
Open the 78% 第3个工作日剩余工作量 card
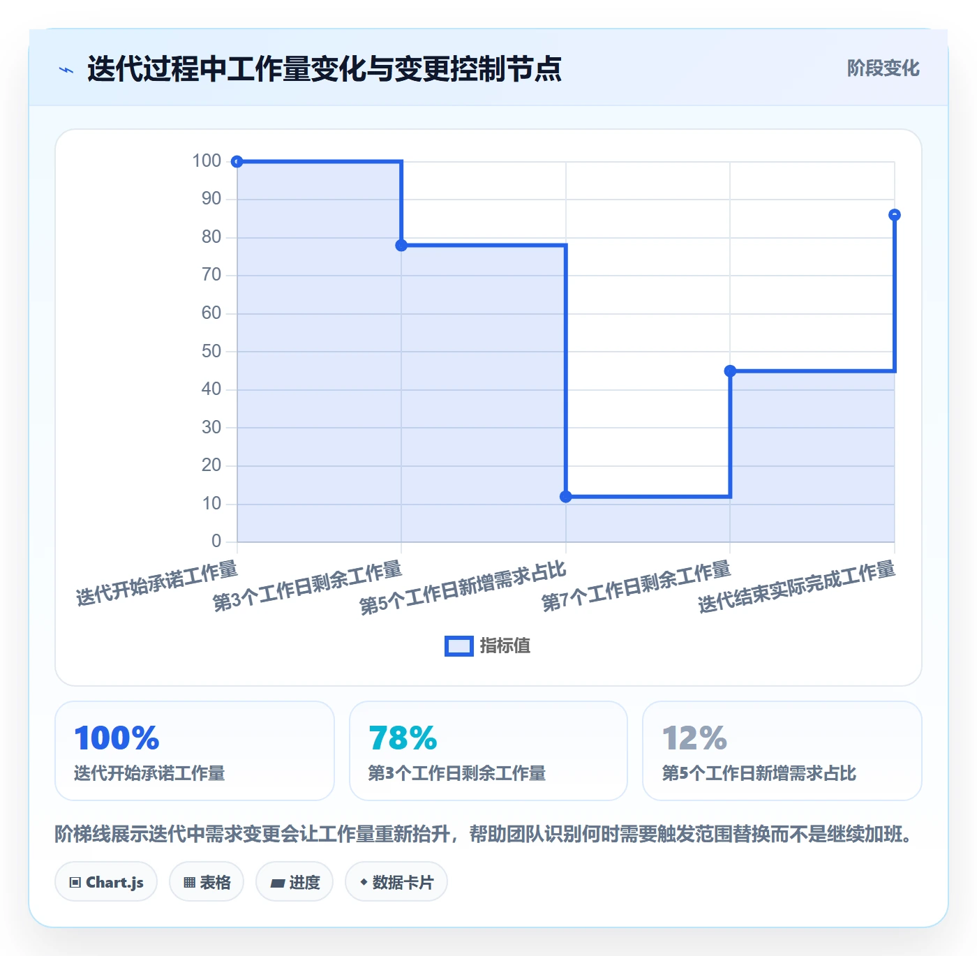488,751
